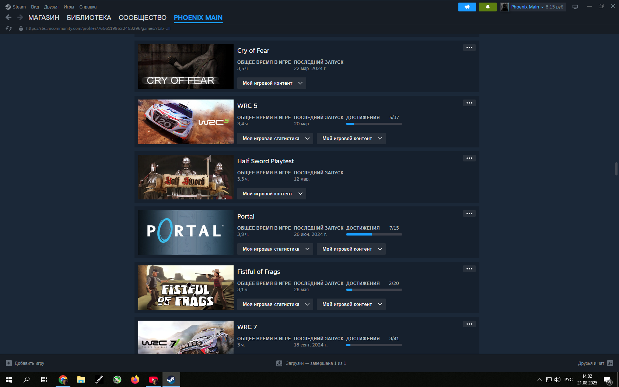Open the Игры menu

[69, 7]
